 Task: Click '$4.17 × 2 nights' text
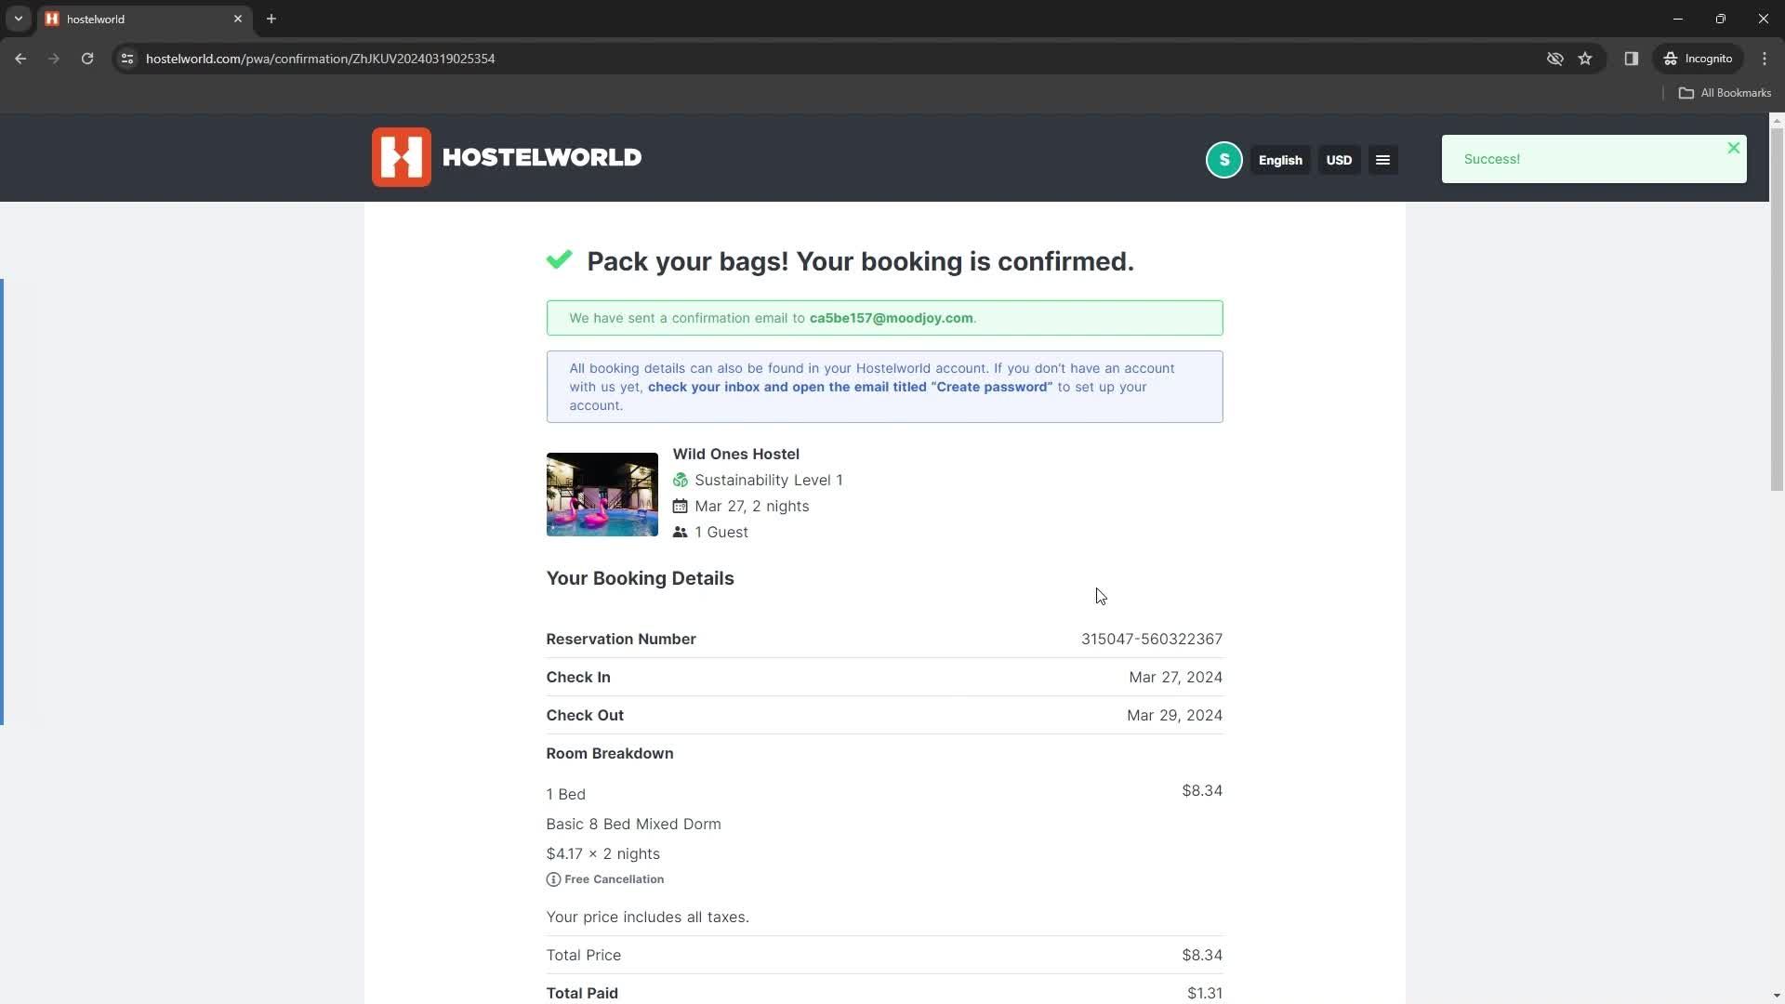(x=603, y=854)
